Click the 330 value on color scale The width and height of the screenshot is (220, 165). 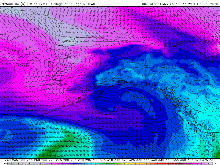(x=139, y=160)
